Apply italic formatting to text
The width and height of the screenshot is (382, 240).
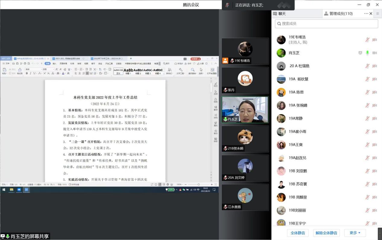tap(30, 73)
